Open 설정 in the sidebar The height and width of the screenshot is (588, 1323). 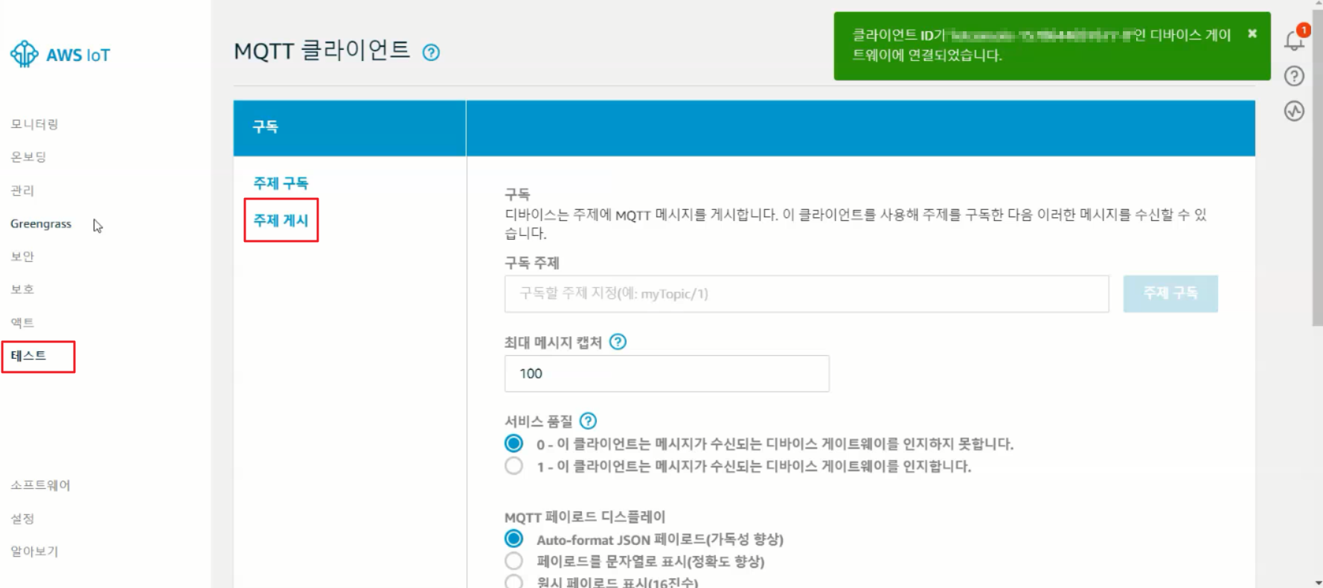pos(22,518)
